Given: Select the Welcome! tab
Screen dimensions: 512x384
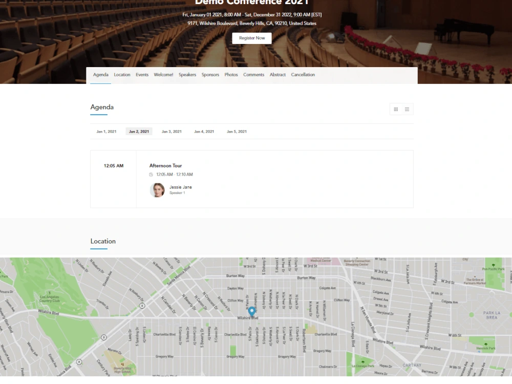Looking at the screenshot, I should (x=164, y=75).
